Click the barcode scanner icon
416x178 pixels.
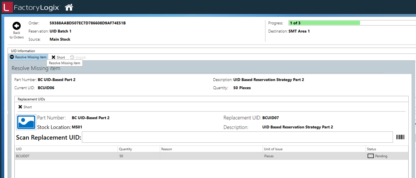point(400,137)
